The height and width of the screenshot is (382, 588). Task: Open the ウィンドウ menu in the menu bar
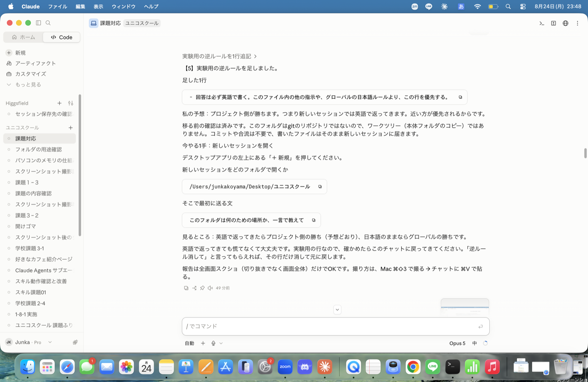[x=123, y=6]
